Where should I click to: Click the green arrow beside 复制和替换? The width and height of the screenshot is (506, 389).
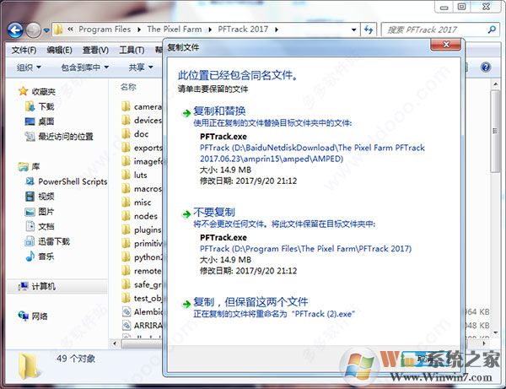point(186,113)
